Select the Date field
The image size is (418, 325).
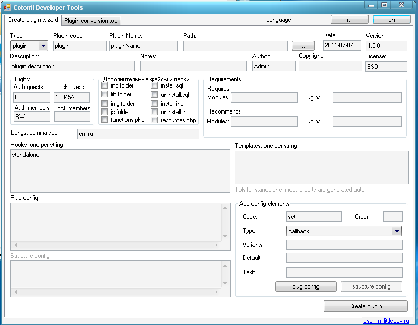click(x=342, y=45)
